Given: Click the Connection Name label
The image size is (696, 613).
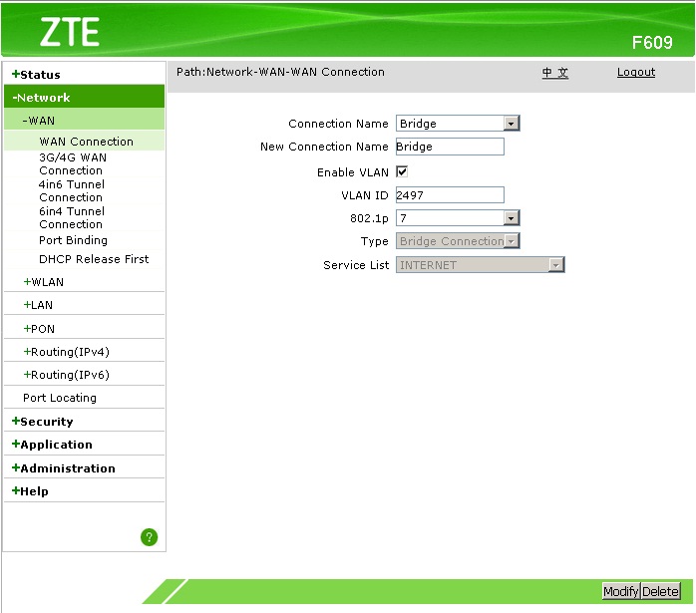Looking at the screenshot, I should (x=338, y=124).
